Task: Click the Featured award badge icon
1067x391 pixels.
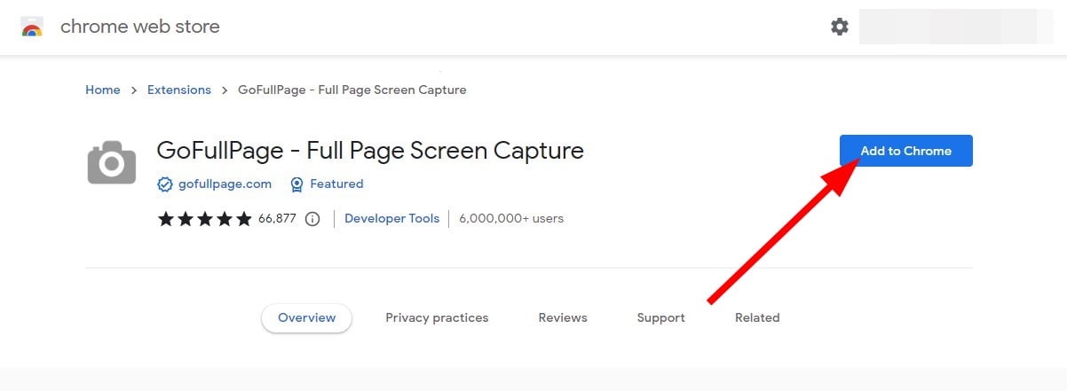Action: click(296, 184)
